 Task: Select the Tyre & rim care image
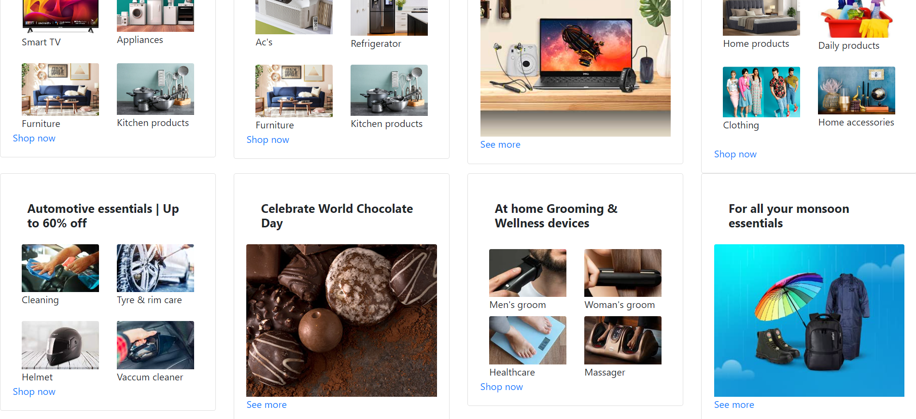pos(155,268)
